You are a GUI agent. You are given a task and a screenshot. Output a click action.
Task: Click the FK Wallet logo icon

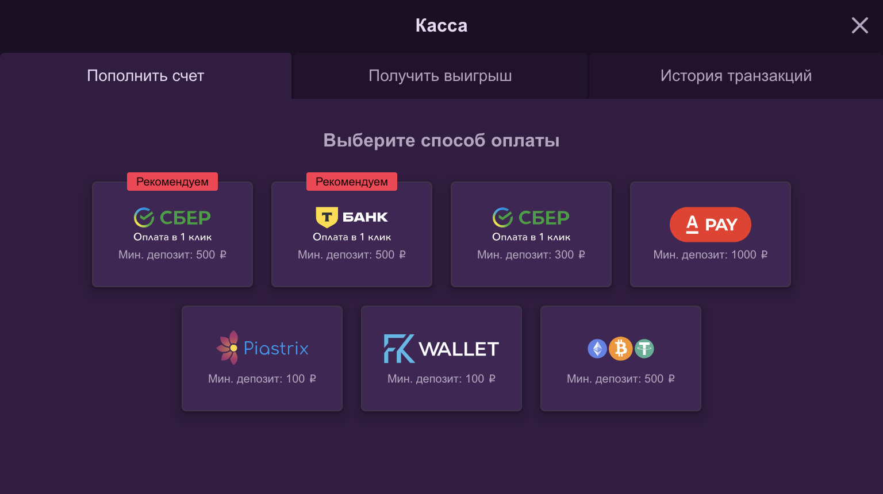(399, 349)
